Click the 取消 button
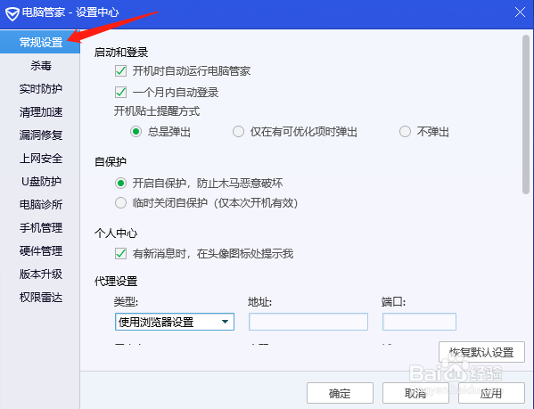Viewport: 534px width, 409px height. [415, 393]
